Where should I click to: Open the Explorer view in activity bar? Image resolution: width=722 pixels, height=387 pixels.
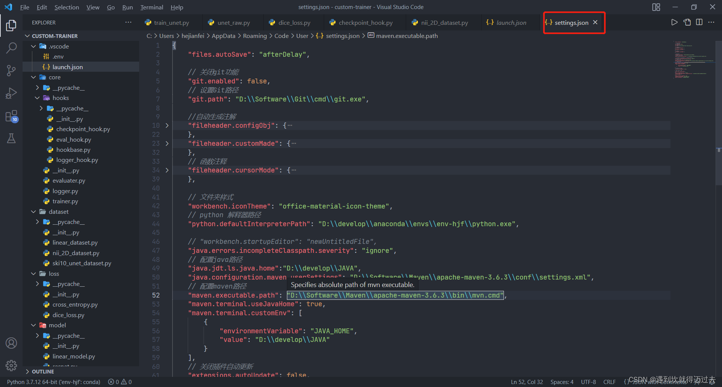point(11,26)
